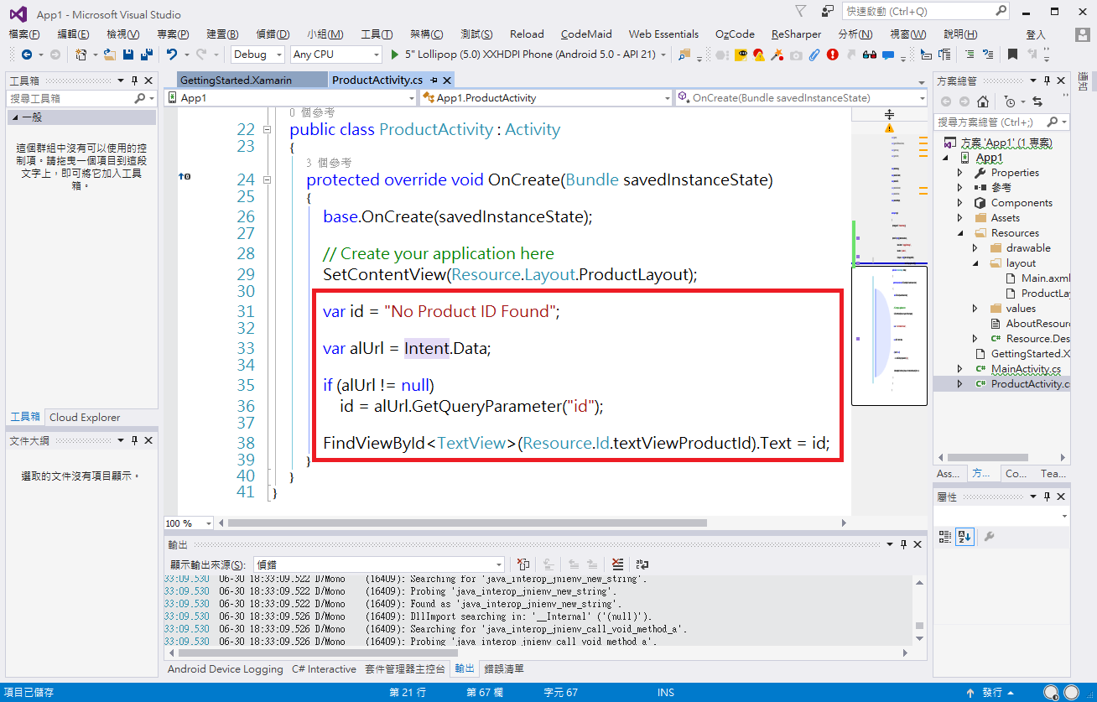The height and width of the screenshot is (702, 1097).
Task: Toggle pin on Document Outline panel
Action: [x=133, y=440]
